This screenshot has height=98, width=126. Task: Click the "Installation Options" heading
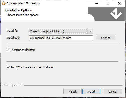click(18, 10)
